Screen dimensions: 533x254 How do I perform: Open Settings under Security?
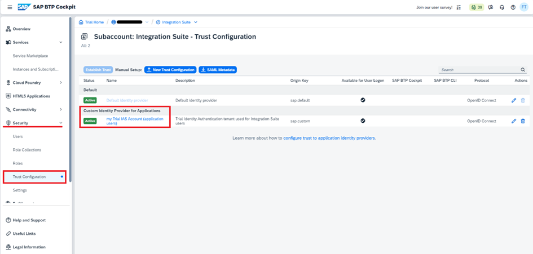[x=20, y=190]
